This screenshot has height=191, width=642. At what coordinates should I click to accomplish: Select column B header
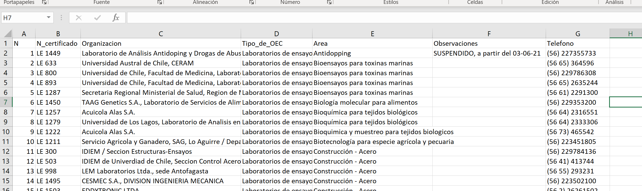pyautogui.click(x=58, y=34)
